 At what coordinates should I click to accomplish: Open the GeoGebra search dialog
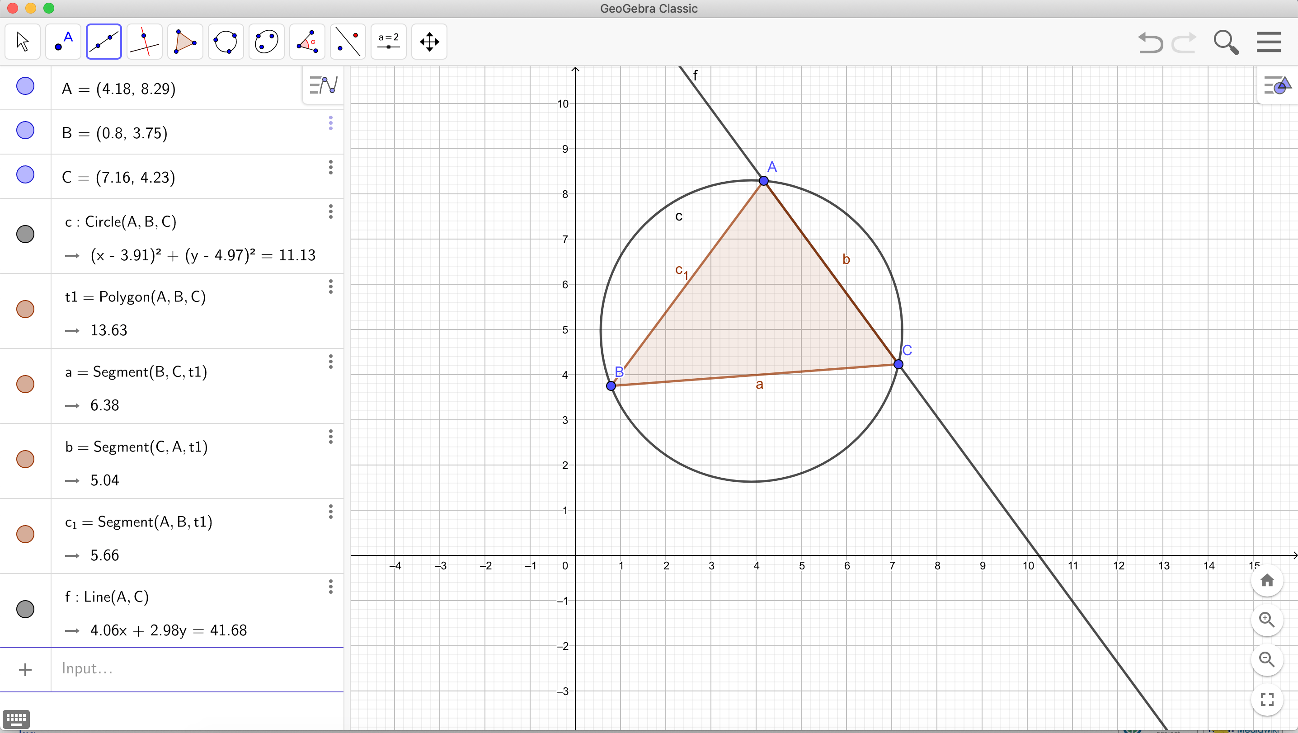click(1226, 42)
